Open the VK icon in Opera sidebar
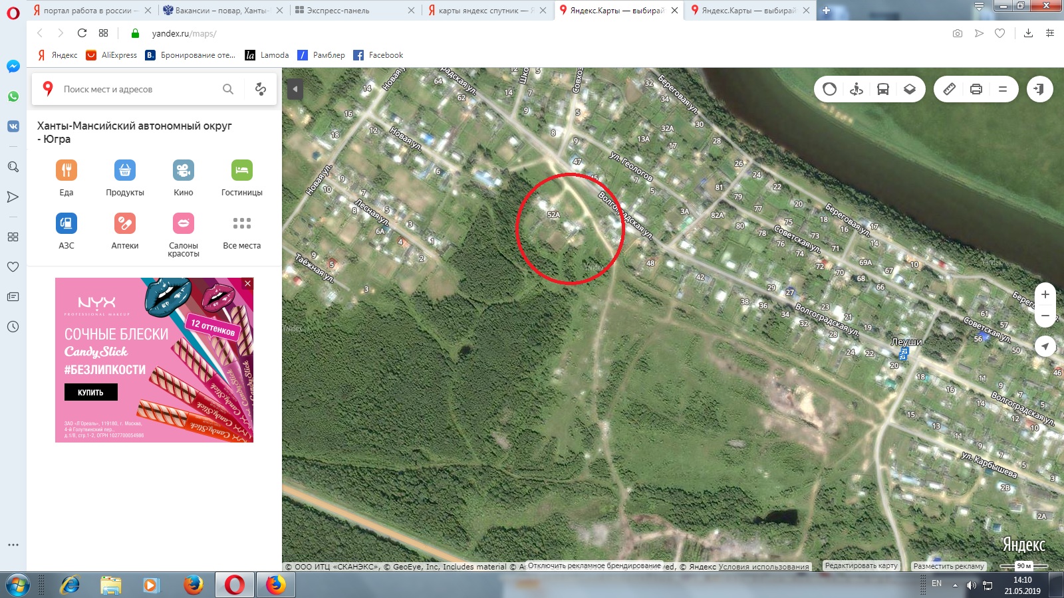Viewport: 1064px width, 598px height. (x=13, y=126)
